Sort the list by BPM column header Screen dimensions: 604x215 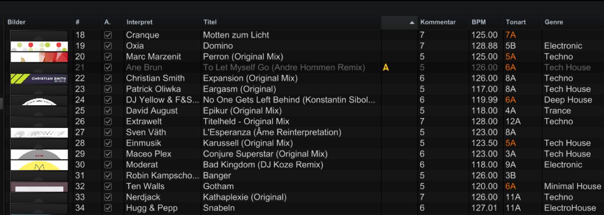tap(479, 22)
